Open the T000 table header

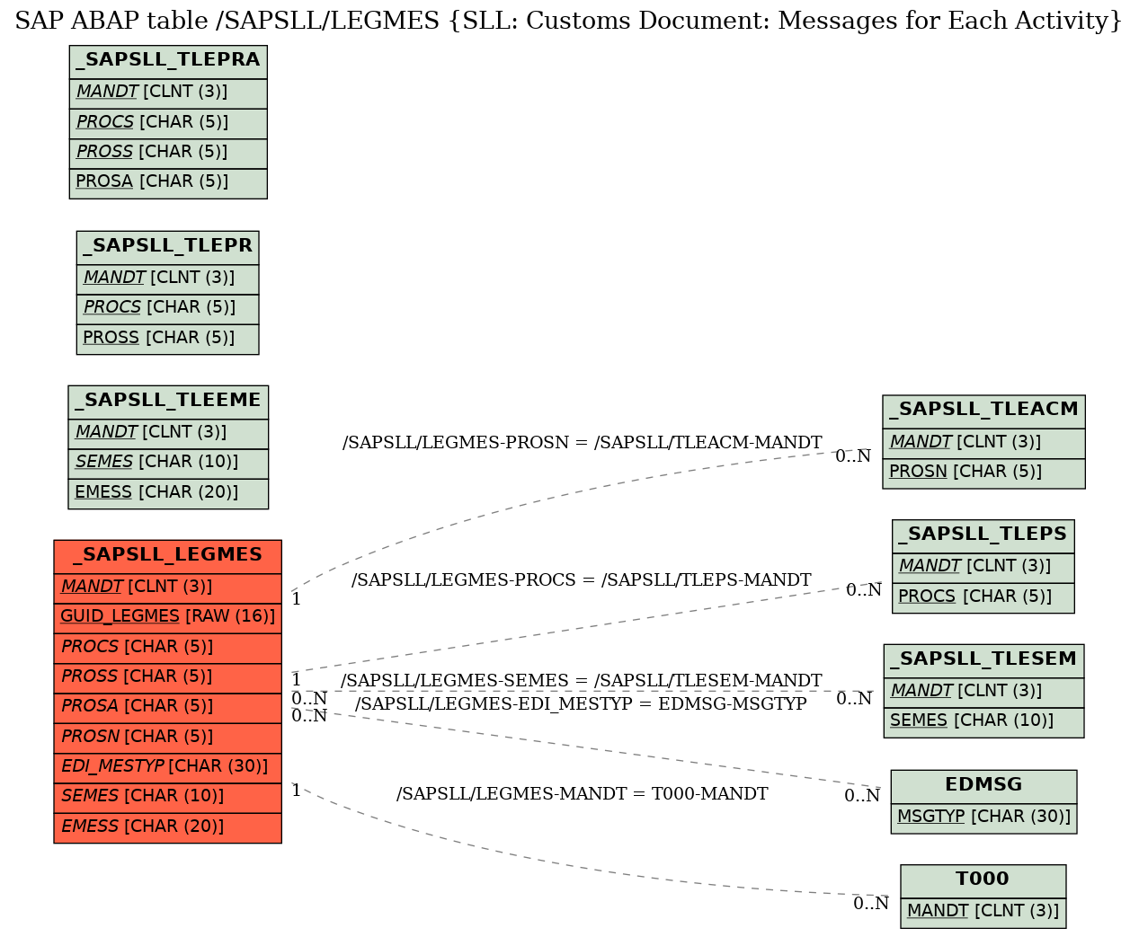983,881
